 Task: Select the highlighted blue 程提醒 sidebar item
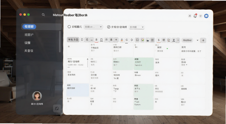29,26
